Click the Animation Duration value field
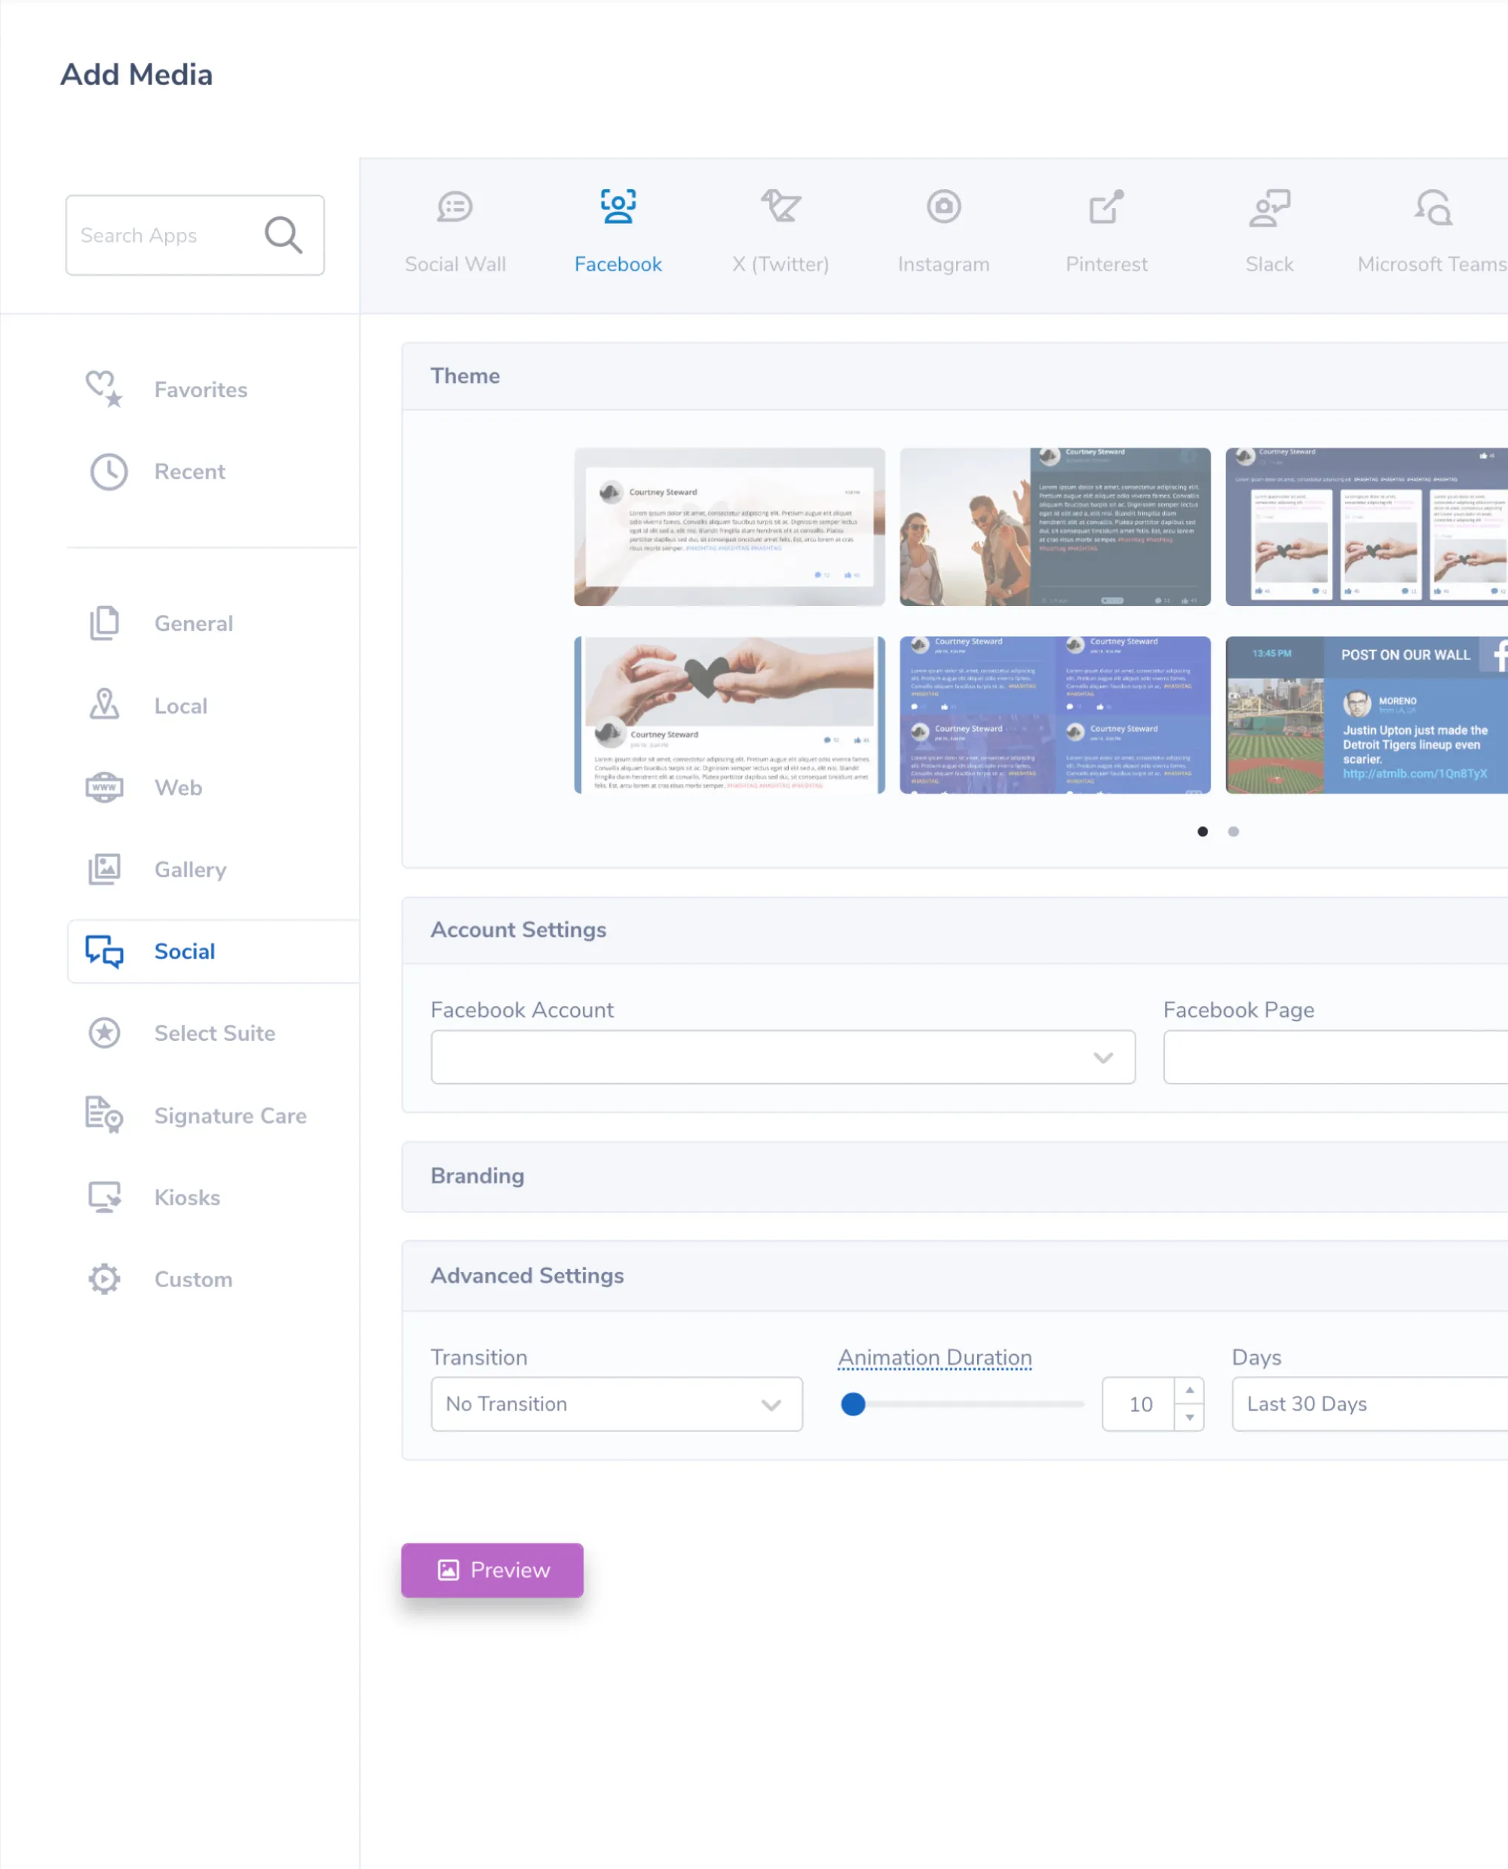1508x1869 pixels. [x=1139, y=1404]
